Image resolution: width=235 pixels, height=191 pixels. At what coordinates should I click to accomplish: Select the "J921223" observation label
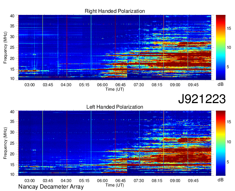[x=202, y=99]
